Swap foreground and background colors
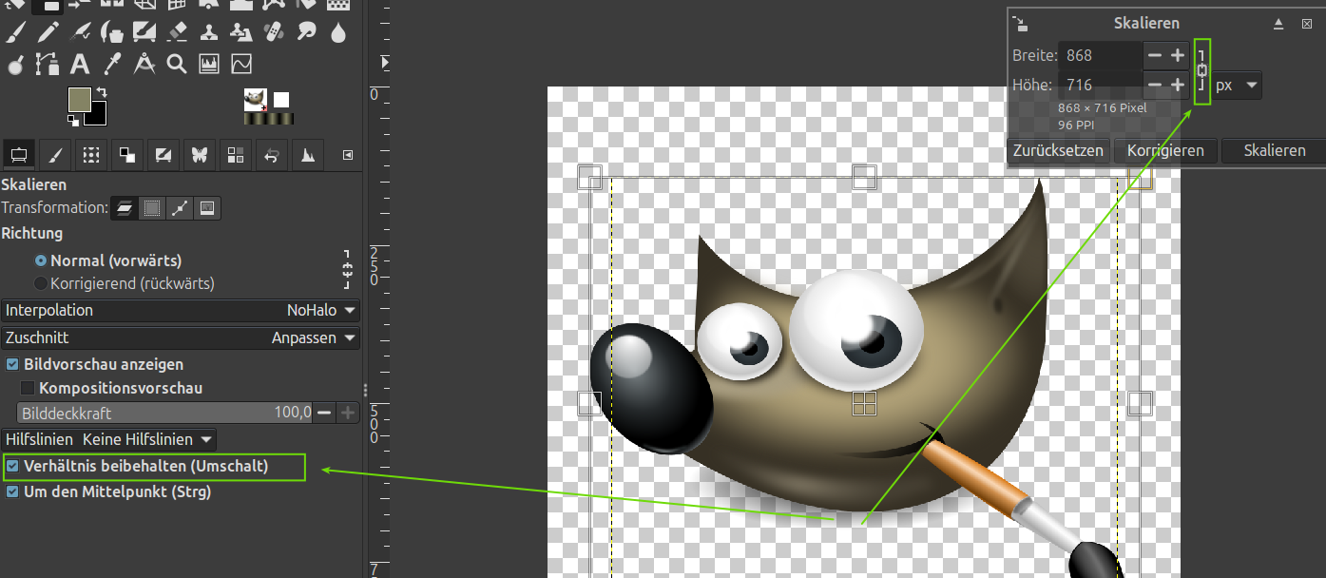This screenshot has width=1326, height=578. (102, 91)
